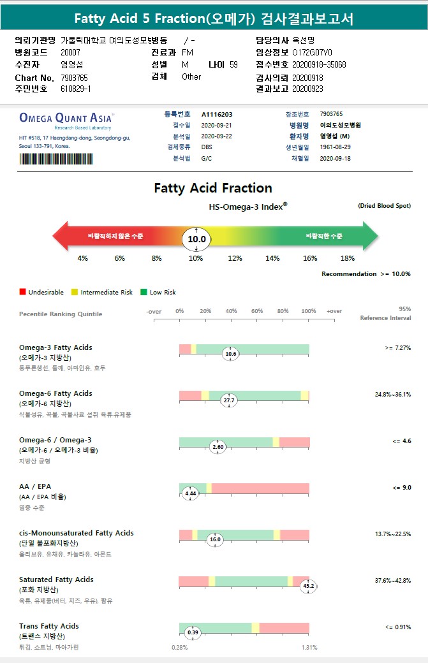
Task: Click the 0.39 Trans Fatty Acids marker
Action: 191,632
